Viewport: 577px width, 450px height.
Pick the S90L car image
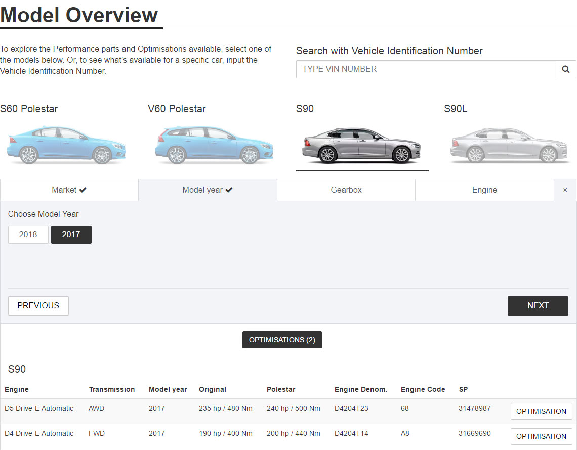coord(510,145)
